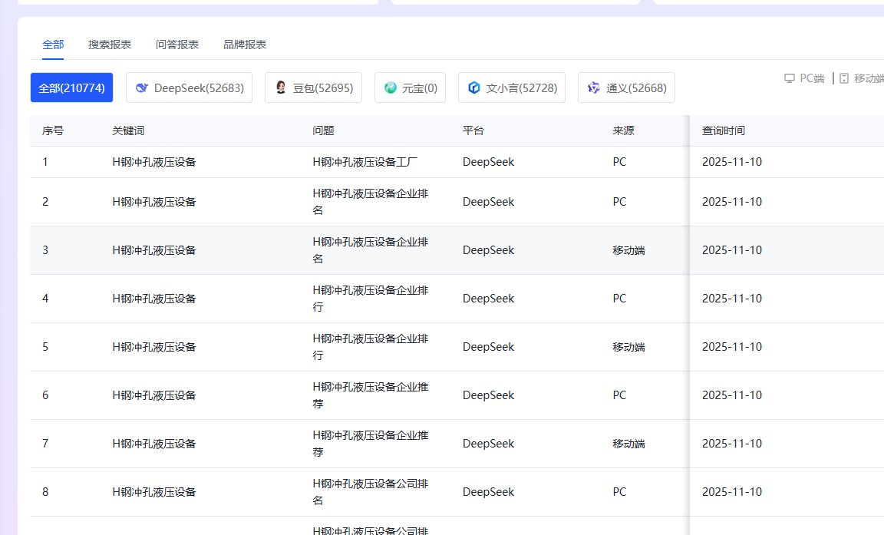Click the blue 文小言 shield icon
This screenshot has height=535, width=884.
coord(473,87)
